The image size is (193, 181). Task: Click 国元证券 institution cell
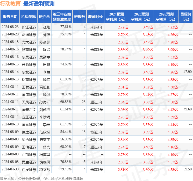coord(29,125)
